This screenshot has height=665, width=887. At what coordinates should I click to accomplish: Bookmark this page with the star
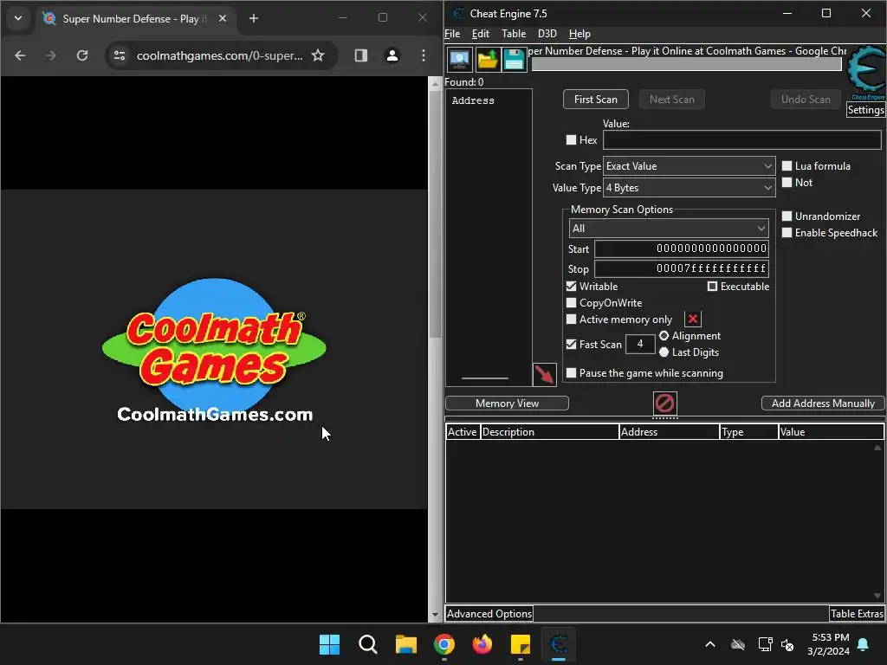318,55
